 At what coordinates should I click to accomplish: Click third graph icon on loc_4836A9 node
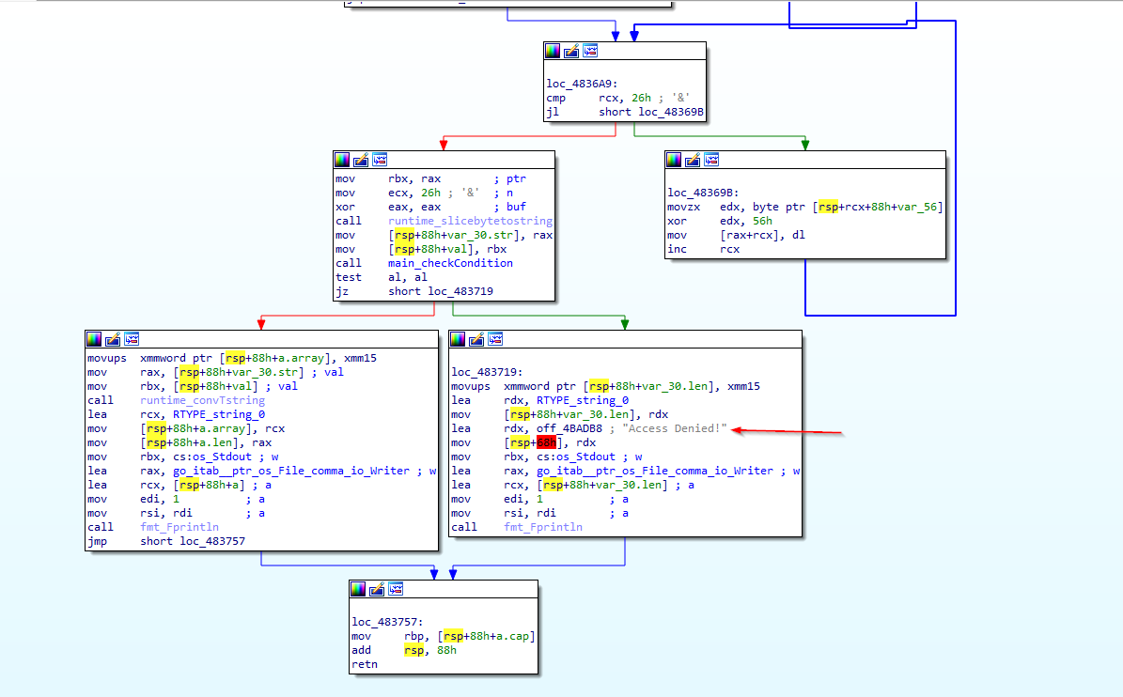(590, 51)
